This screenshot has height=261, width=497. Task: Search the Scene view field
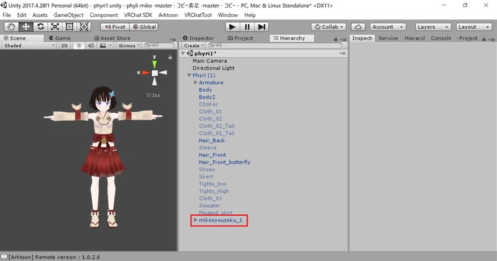pos(159,45)
